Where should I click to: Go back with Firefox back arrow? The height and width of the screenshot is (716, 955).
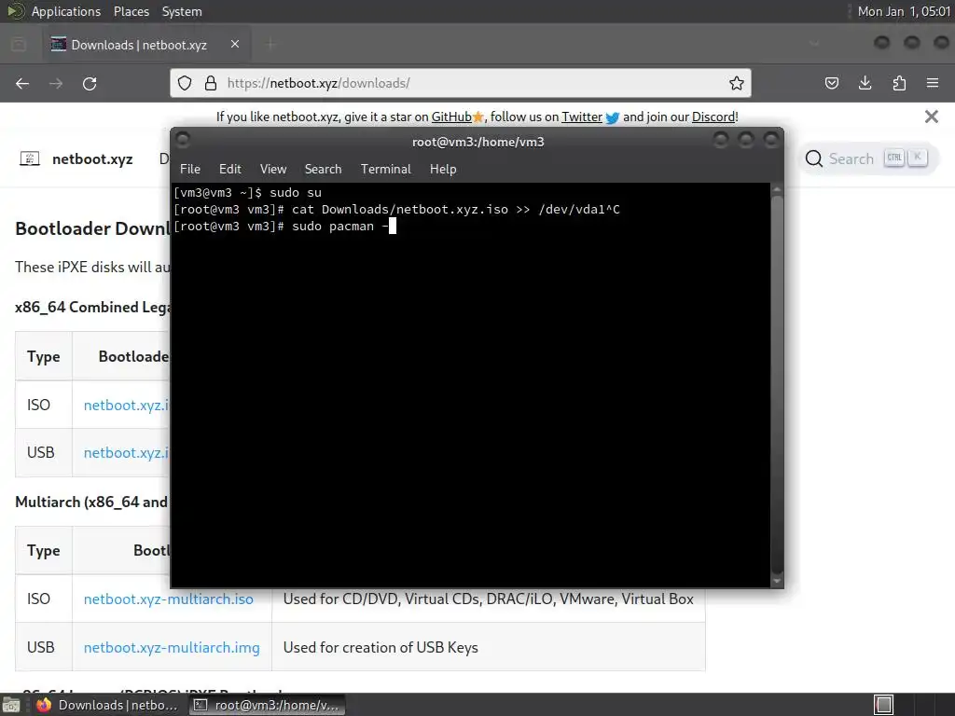pos(22,83)
